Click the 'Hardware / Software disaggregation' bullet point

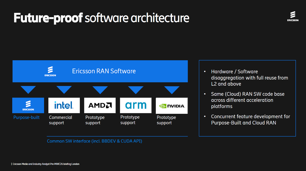pyautogui.click(x=249, y=78)
